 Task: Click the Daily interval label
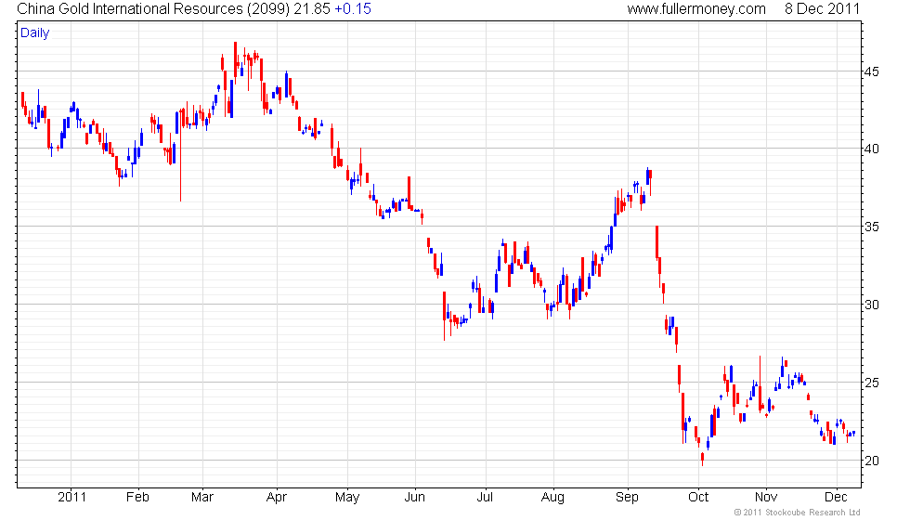point(35,33)
